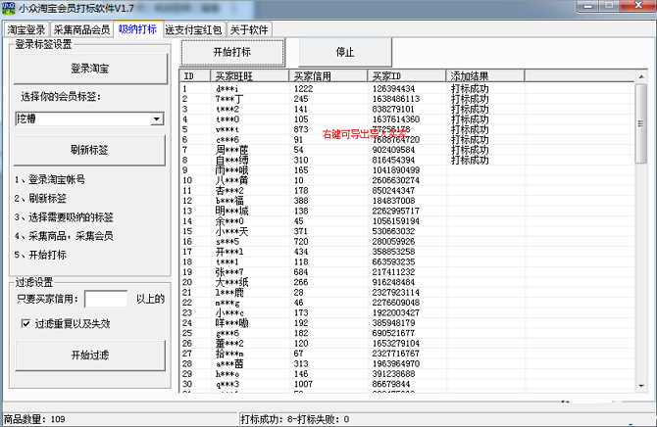
Task: Select row with buyer 咩***嗷
Action: pyautogui.click(x=407, y=323)
